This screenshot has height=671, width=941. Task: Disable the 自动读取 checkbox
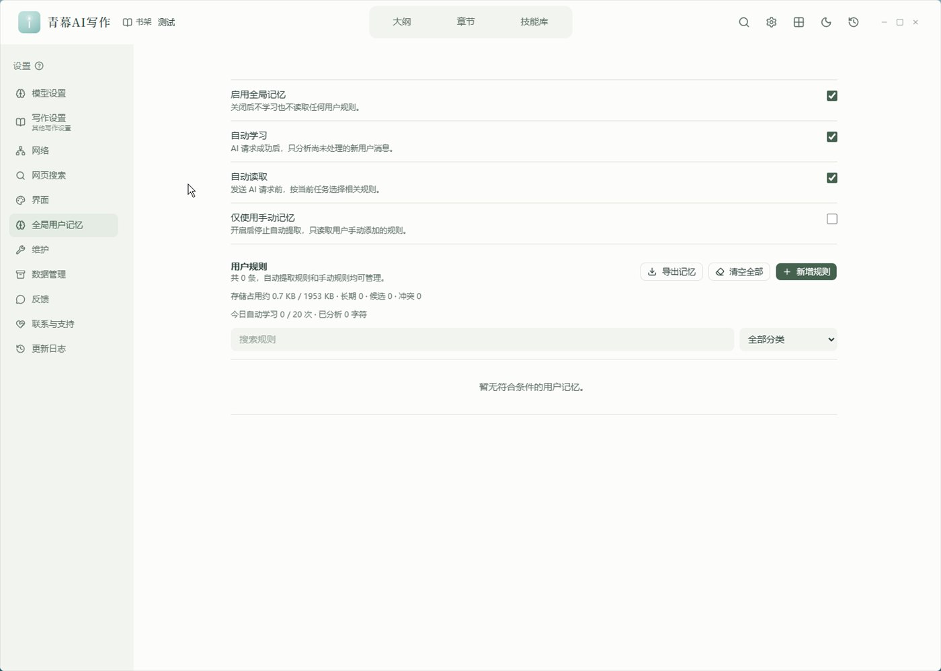[832, 177]
